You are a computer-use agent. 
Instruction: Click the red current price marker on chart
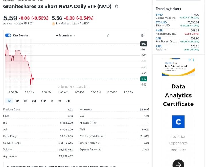click(x=33, y=79)
